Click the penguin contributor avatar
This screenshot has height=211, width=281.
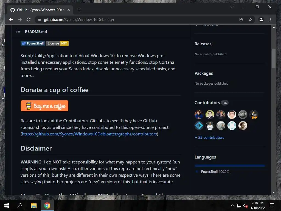coord(254,115)
